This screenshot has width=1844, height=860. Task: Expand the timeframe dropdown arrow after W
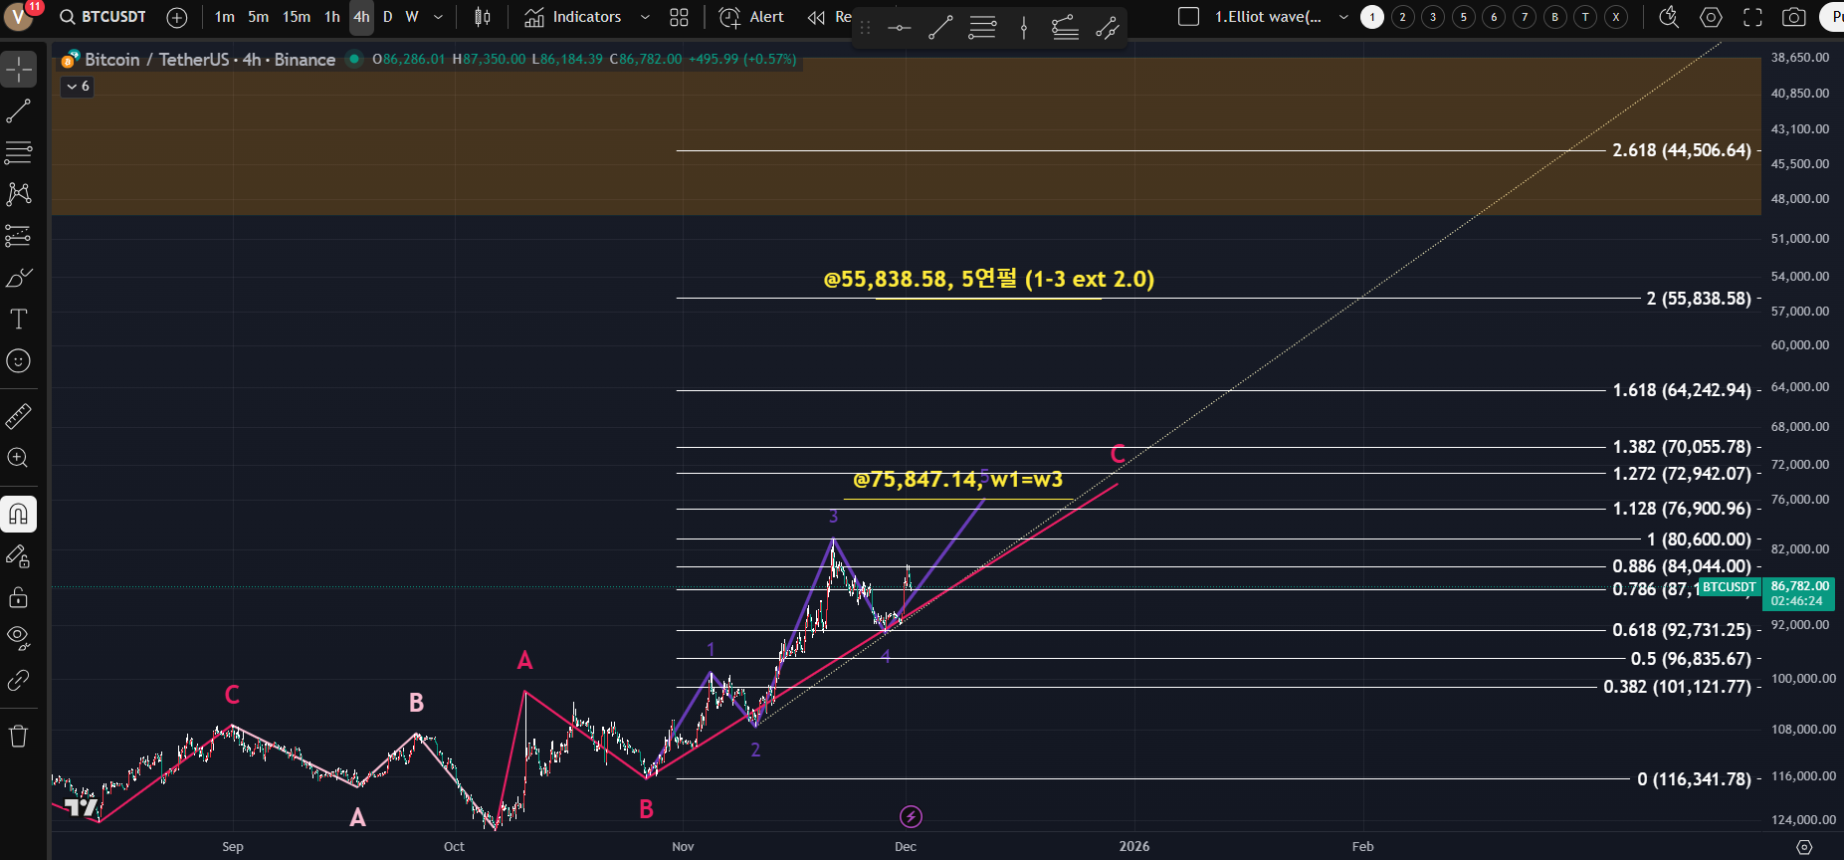(438, 17)
